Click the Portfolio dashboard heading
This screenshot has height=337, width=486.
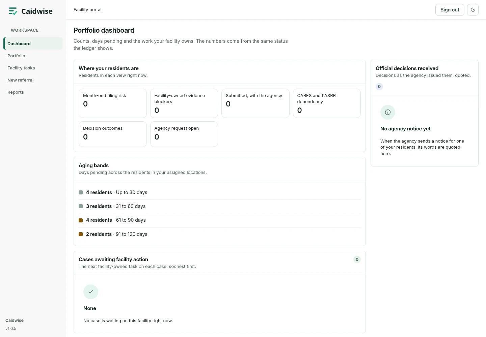(104, 30)
